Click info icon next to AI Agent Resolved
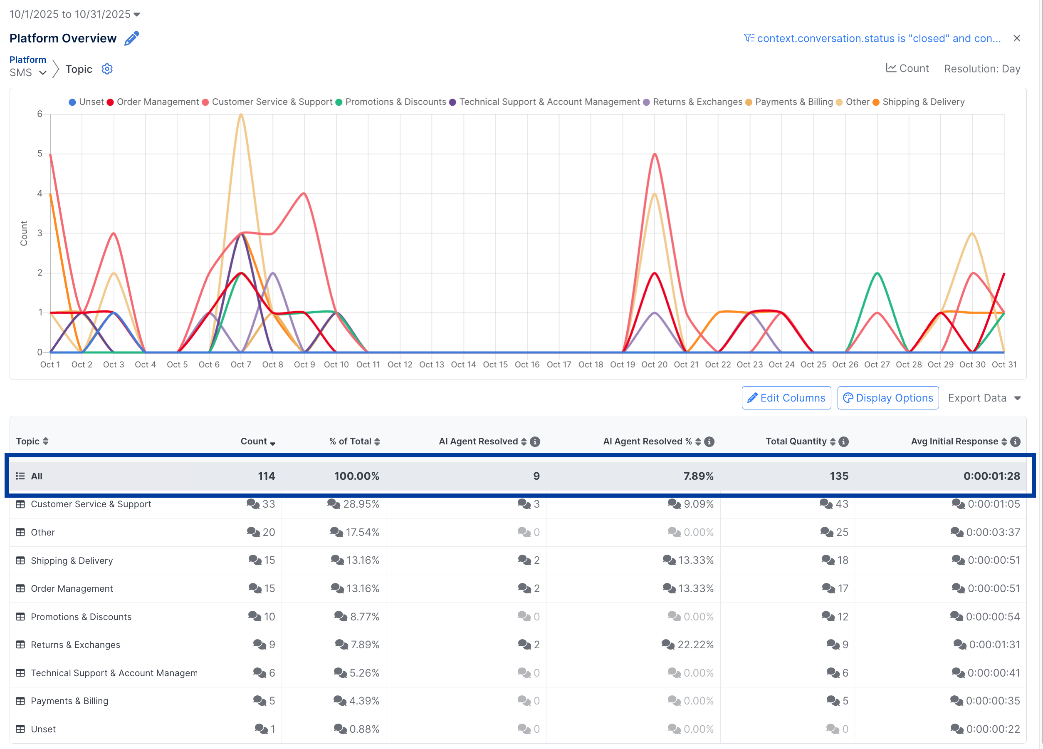The height and width of the screenshot is (749, 1043). coord(535,441)
